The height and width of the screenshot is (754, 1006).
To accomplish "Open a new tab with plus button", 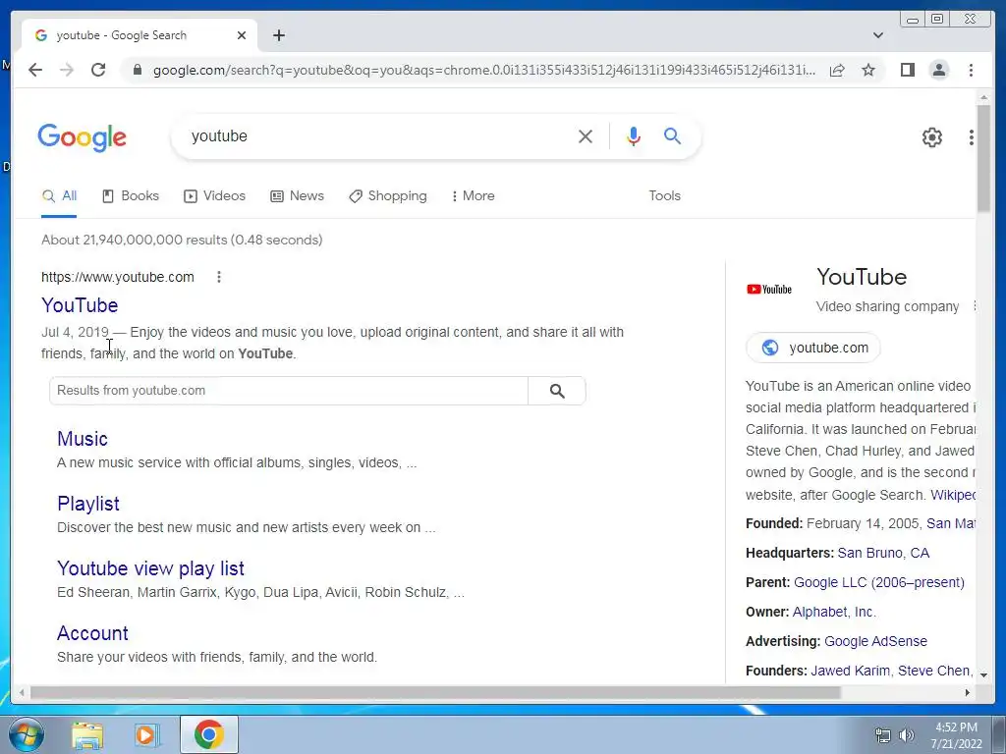I will 278,35.
